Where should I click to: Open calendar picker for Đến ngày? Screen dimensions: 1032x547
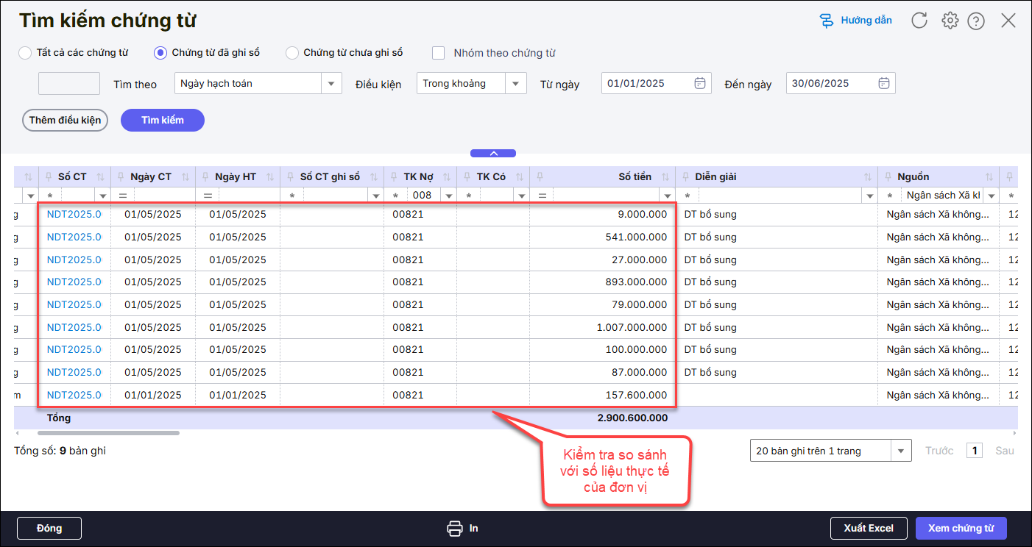884,83
